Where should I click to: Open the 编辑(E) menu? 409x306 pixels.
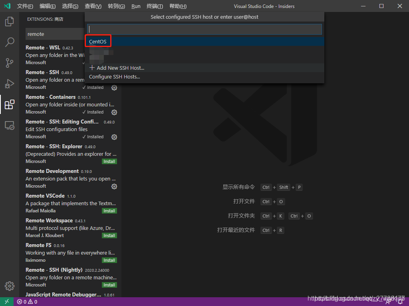48,6
